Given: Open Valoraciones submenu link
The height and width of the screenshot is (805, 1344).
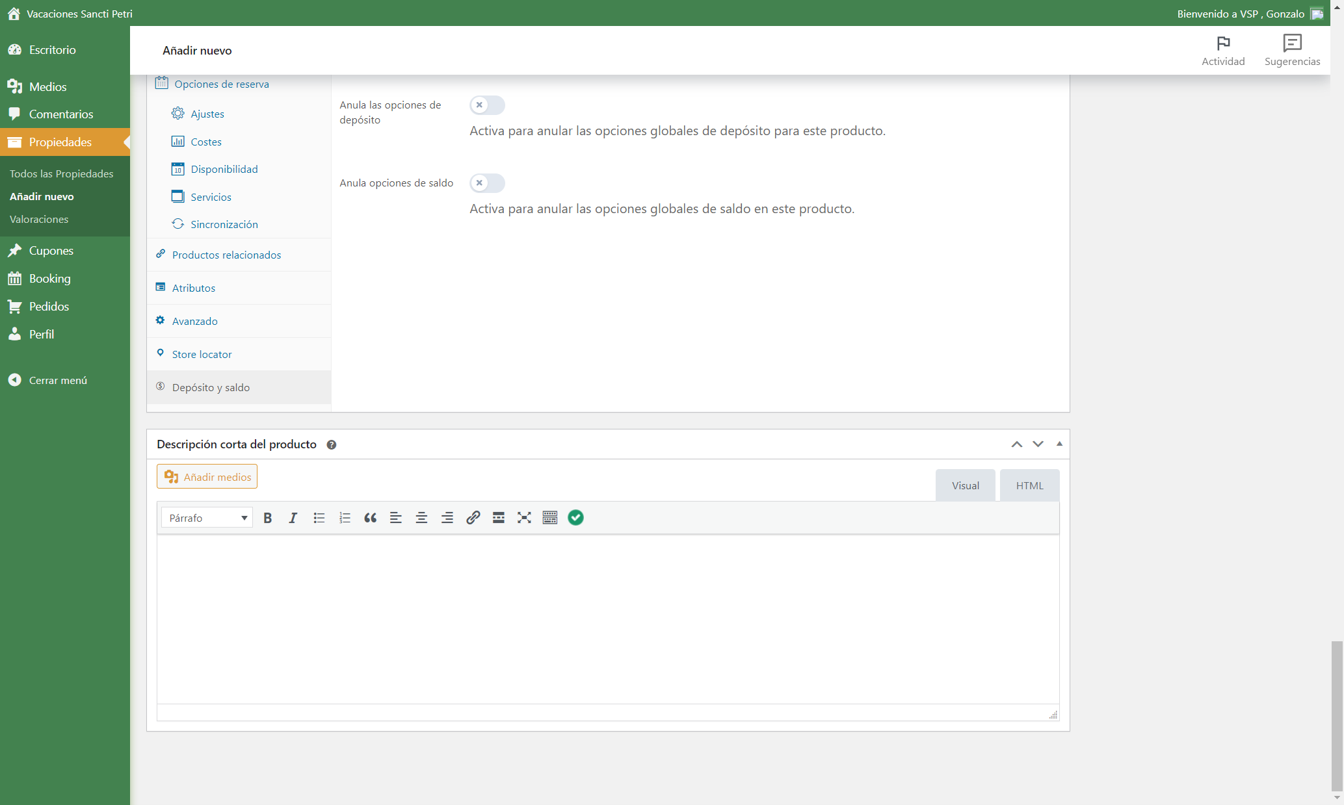Looking at the screenshot, I should [x=39, y=220].
